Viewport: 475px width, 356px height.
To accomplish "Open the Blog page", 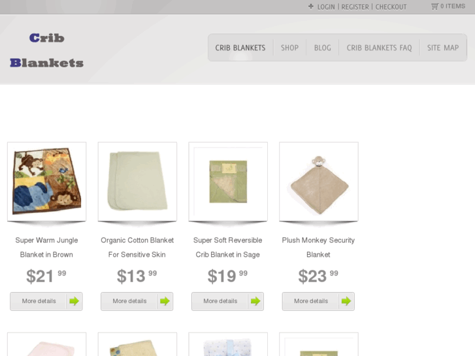I will [322, 48].
